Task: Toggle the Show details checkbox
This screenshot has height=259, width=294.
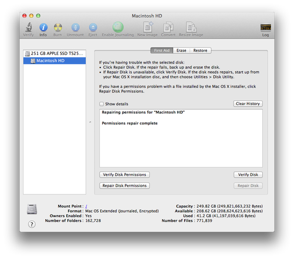Action: pos(101,104)
